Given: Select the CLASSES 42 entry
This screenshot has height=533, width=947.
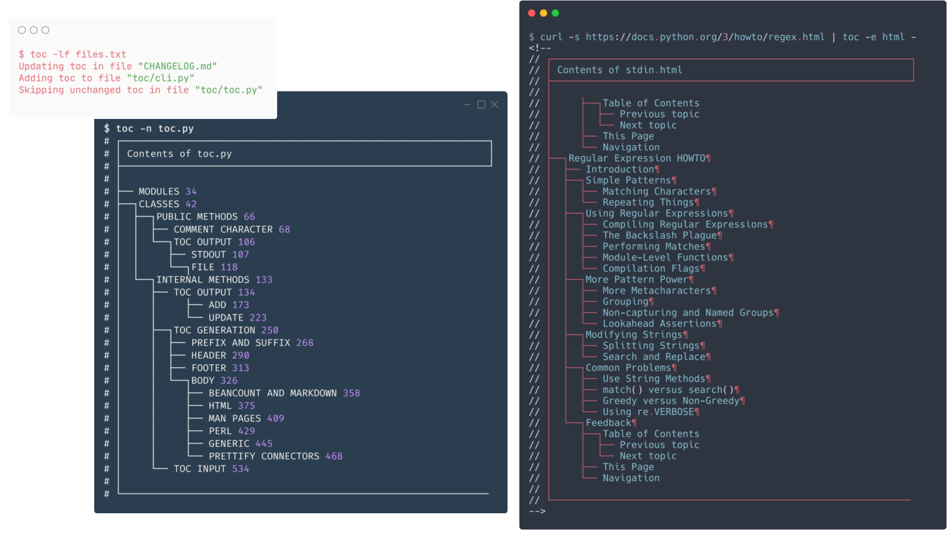Looking at the screenshot, I should (x=168, y=204).
